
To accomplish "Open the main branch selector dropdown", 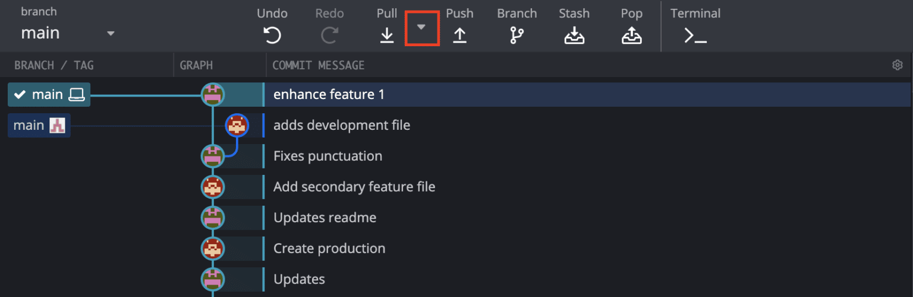I will tap(111, 33).
